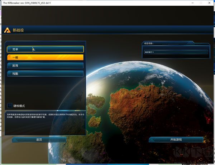Select the 简单 difficulty option
Viewport: 215px width, 165px height.
point(45,49)
